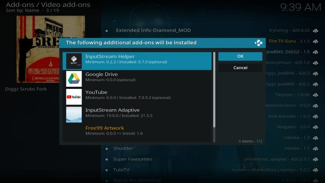Screen dimensions: 325x183
Task: Select the Google Drive add-on entry
Action: [137, 79]
